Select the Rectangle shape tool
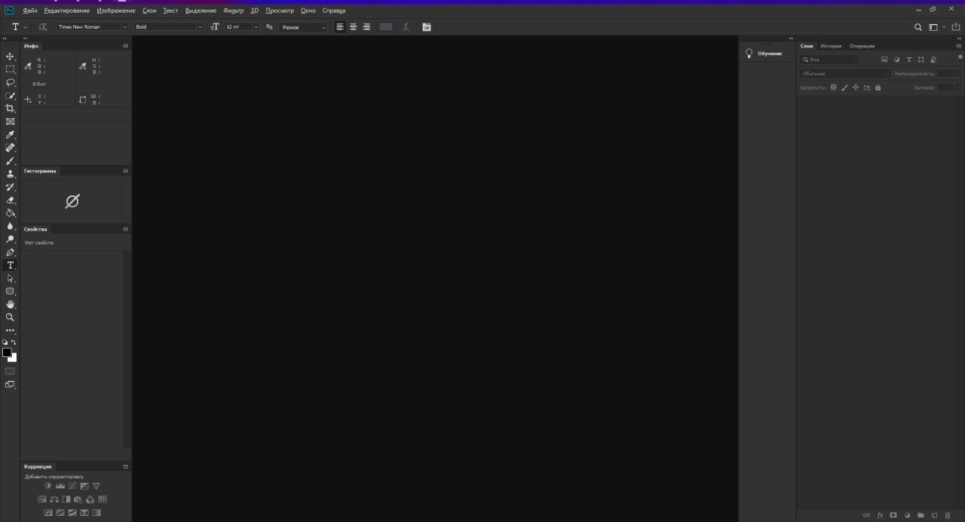The width and height of the screenshot is (965, 522). click(10, 291)
